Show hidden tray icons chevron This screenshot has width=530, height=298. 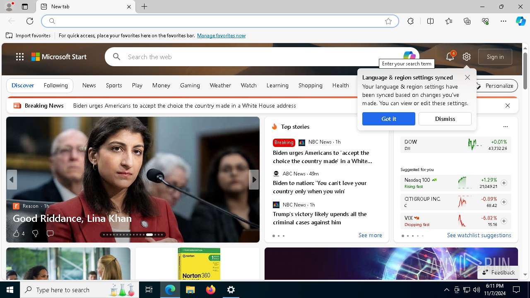coord(446,290)
